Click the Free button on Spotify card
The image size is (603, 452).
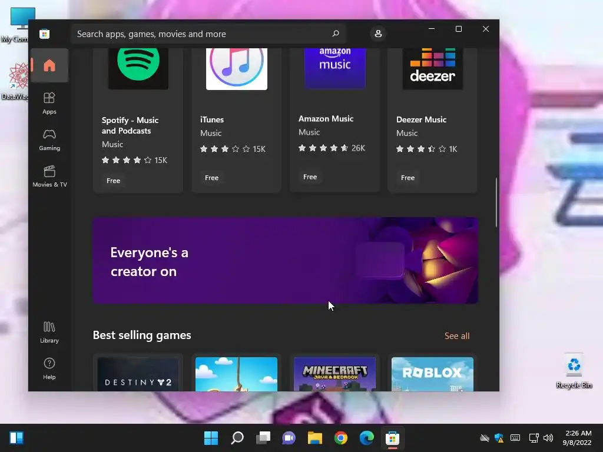click(113, 181)
